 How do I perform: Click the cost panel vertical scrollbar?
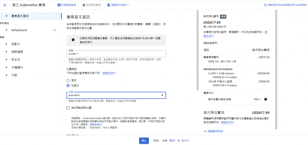[x=276, y=70]
